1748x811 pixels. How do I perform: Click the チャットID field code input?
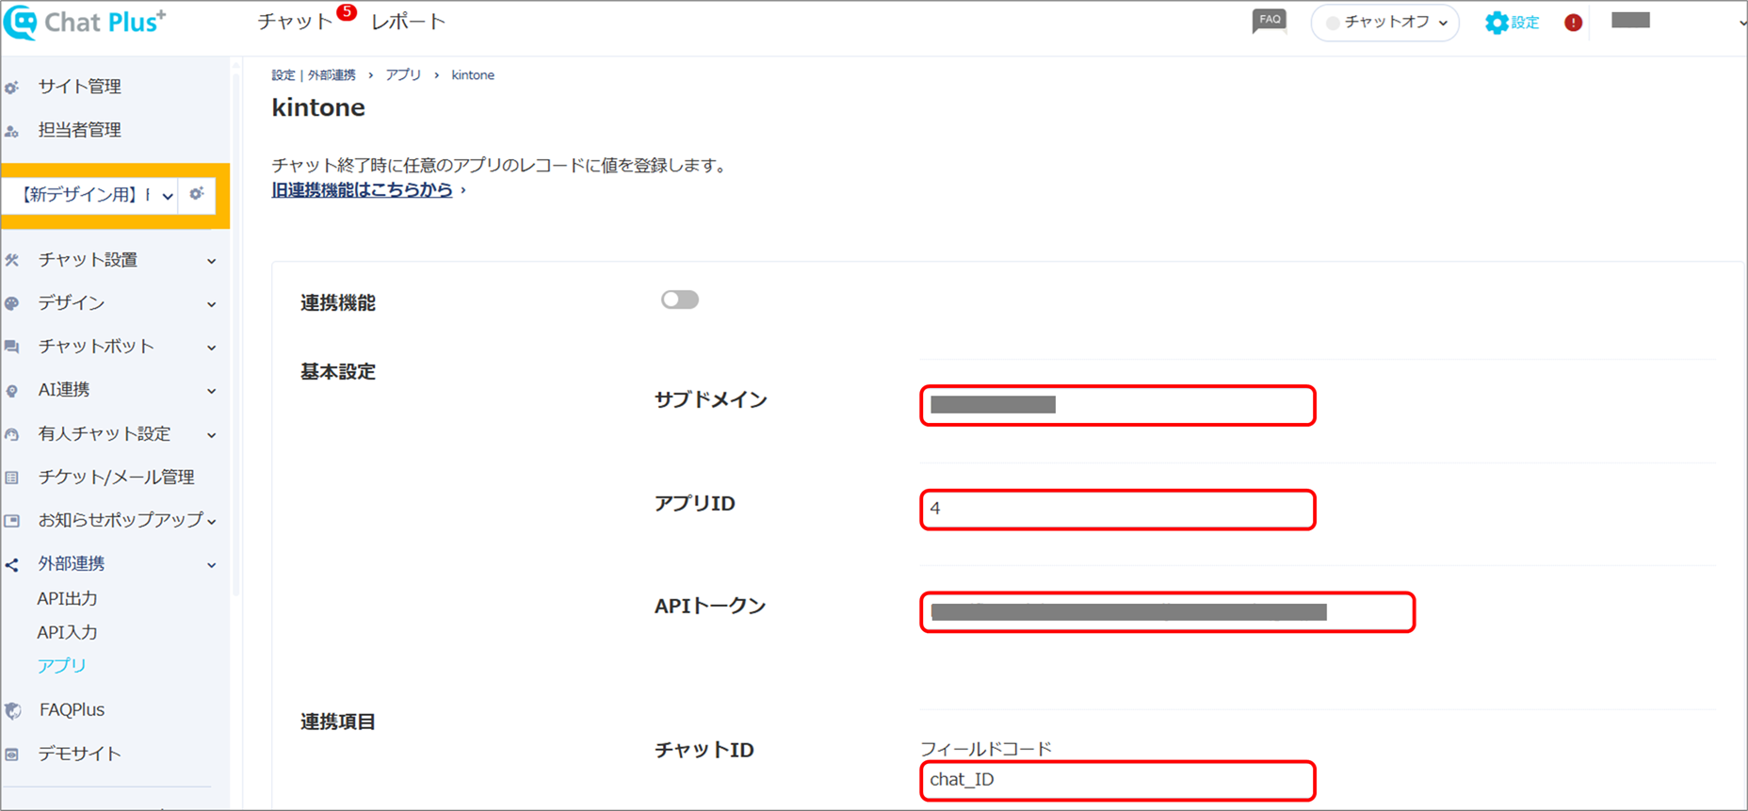(x=1118, y=781)
